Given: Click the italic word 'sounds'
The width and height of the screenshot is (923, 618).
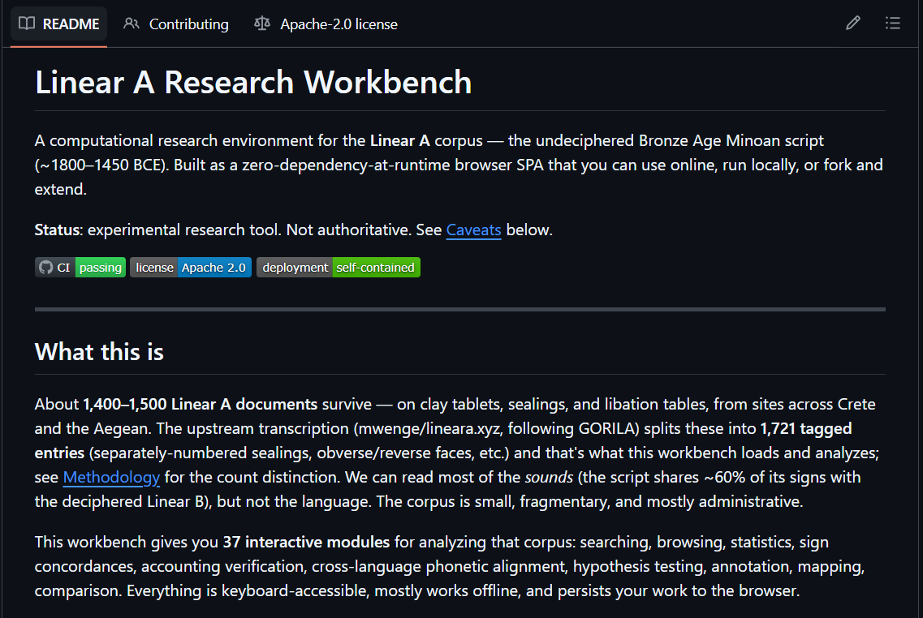Looking at the screenshot, I should [x=549, y=478].
